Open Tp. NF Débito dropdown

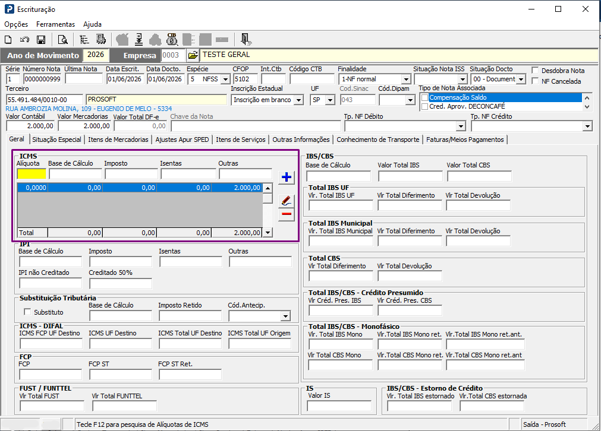pos(461,126)
